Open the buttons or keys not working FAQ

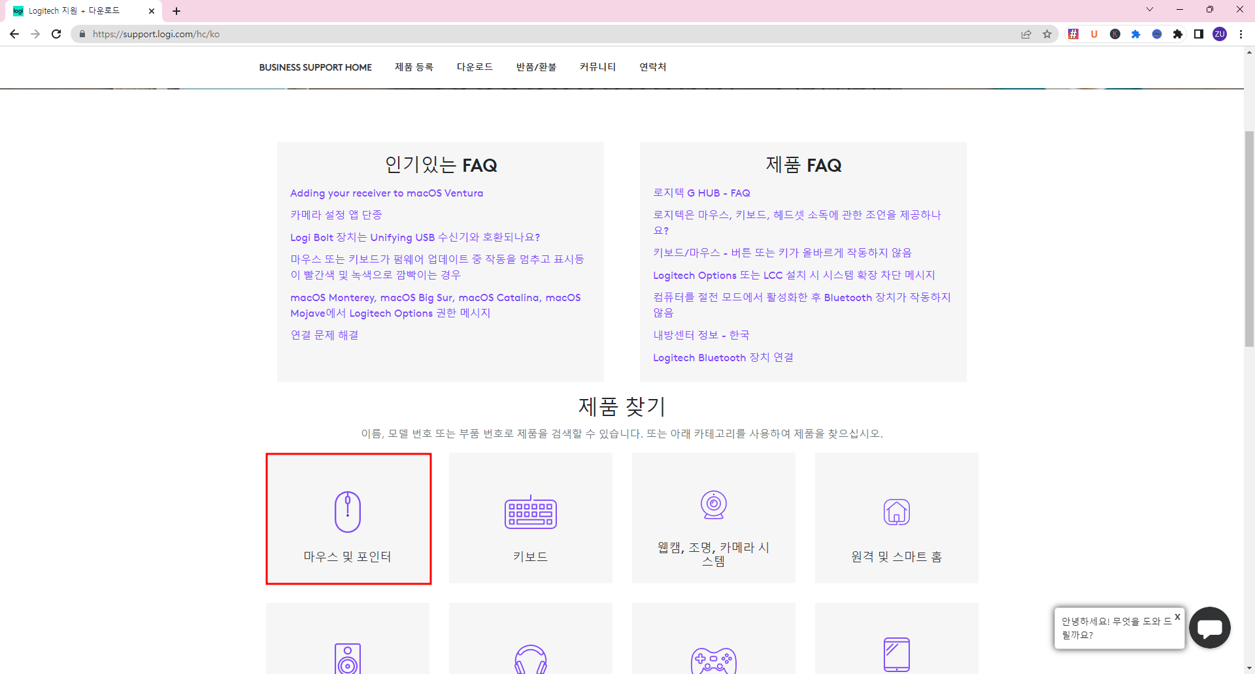pos(782,253)
